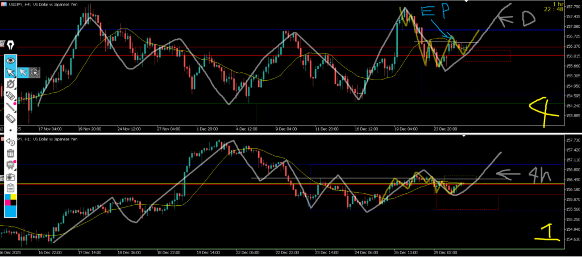Toggle the eye visibility icon in the toolbar
582x257 pixels.
coord(10,60)
